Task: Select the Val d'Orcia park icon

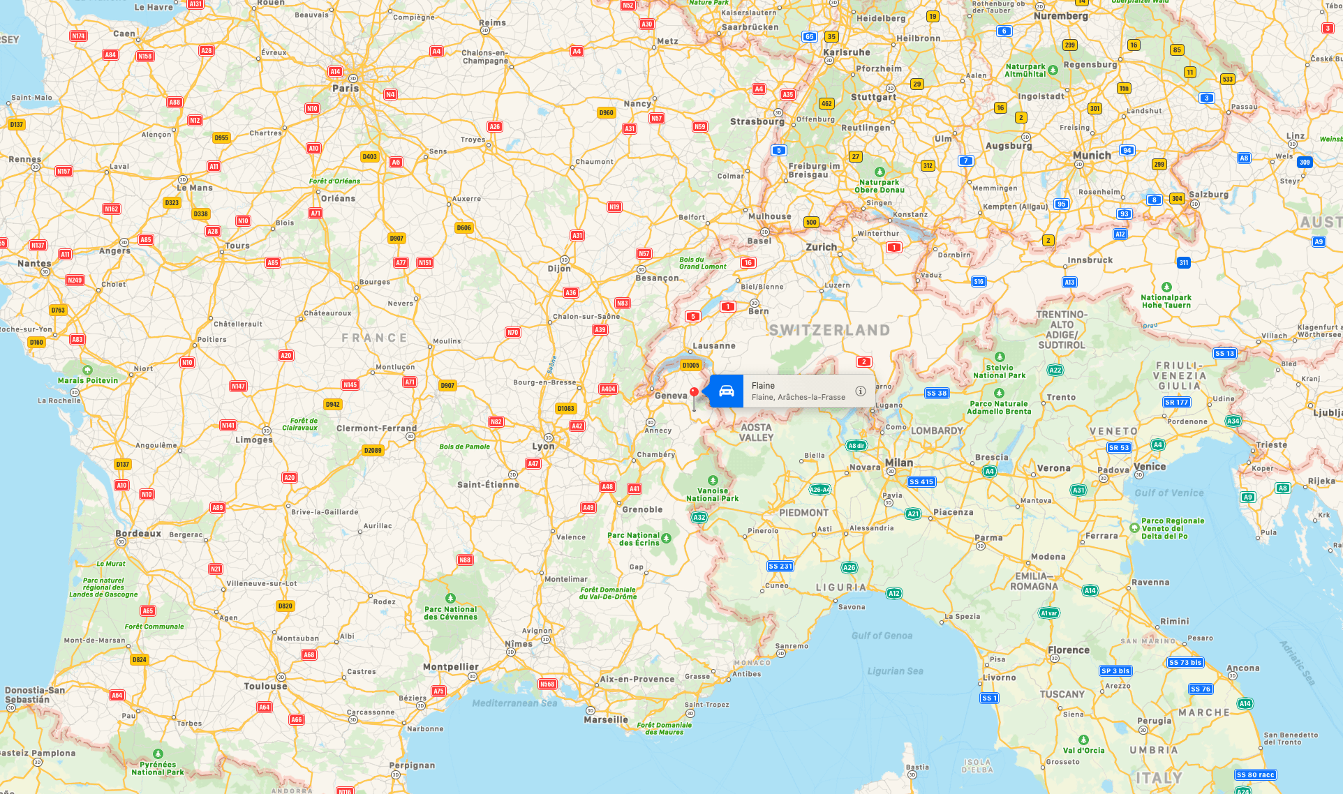Action: tap(1083, 740)
